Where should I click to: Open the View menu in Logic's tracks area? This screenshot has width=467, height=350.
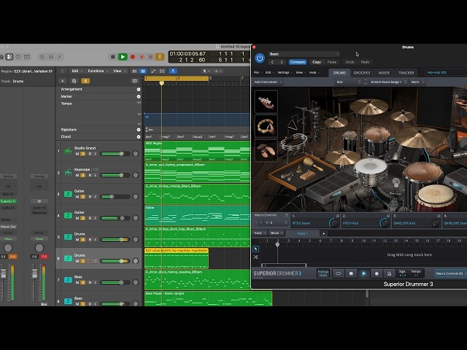click(x=119, y=71)
